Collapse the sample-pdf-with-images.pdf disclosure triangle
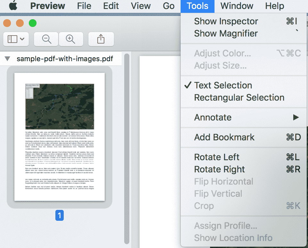Viewport: 308px width, 248px height. tap(7, 59)
